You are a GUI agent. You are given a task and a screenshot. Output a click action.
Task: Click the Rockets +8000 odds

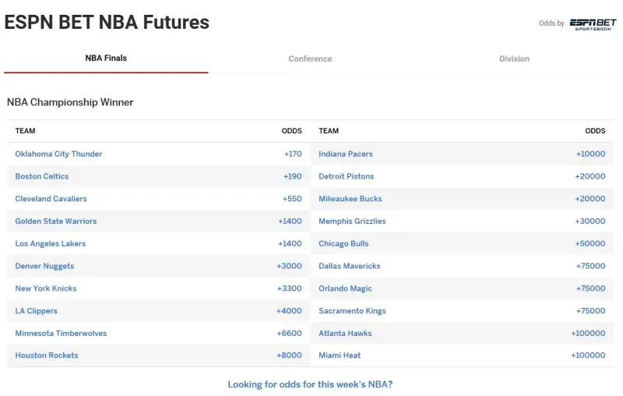click(x=289, y=355)
